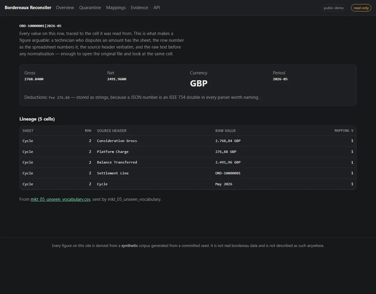Click the Cycle source header in the last row
Image resolution: width=376 pixels, height=294 pixels.
click(102, 184)
